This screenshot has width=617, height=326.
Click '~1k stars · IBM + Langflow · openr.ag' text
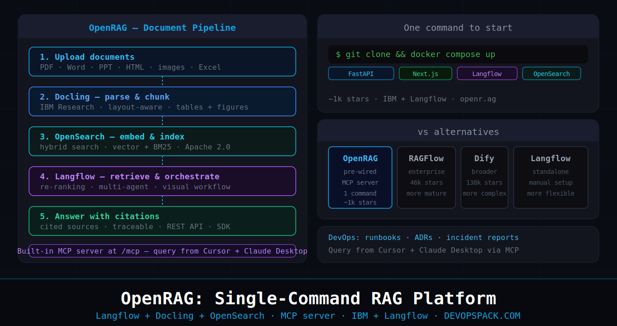(x=412, y=99)
